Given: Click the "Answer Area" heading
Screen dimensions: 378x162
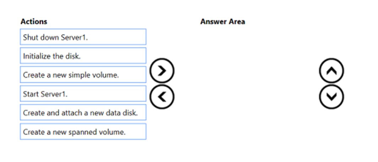Looking at the screenshot, I should click(222, 22).
